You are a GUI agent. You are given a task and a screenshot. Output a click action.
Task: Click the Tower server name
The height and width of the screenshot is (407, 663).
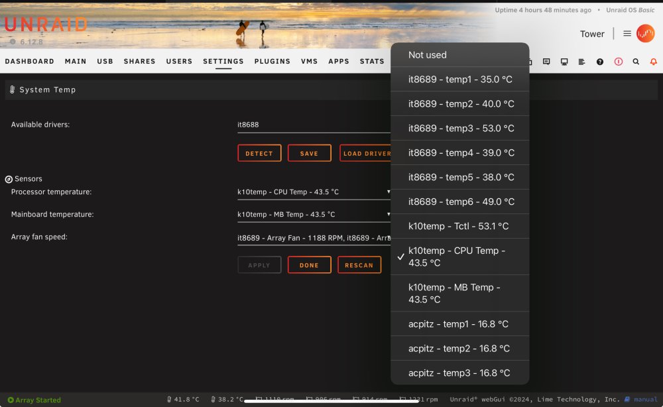592,34
